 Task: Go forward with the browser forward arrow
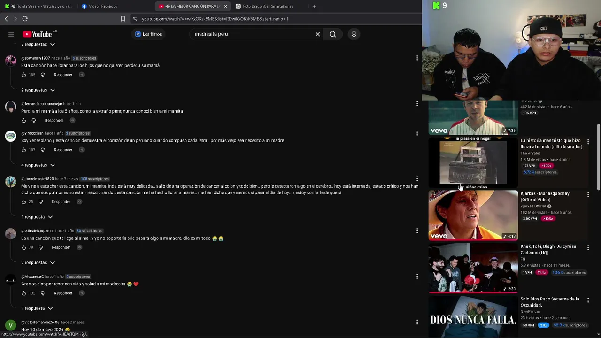[x=15, y=19]
